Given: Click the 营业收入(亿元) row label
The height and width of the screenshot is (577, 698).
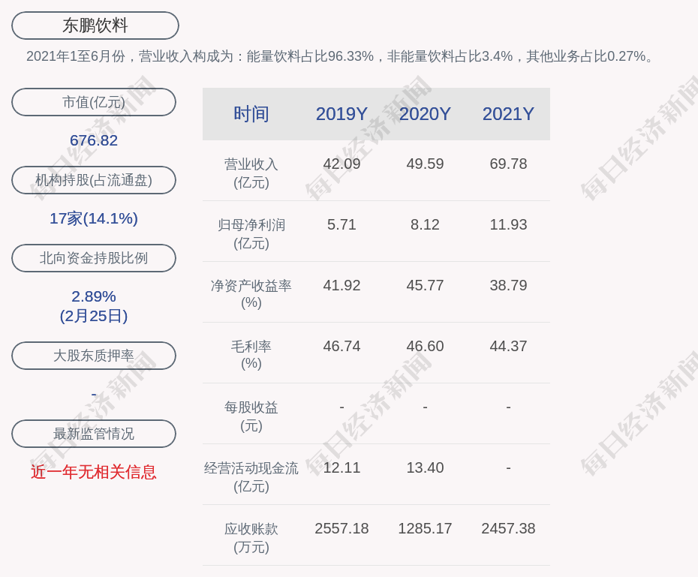Looking at the screenshot, I should click(x=251, y=173).
